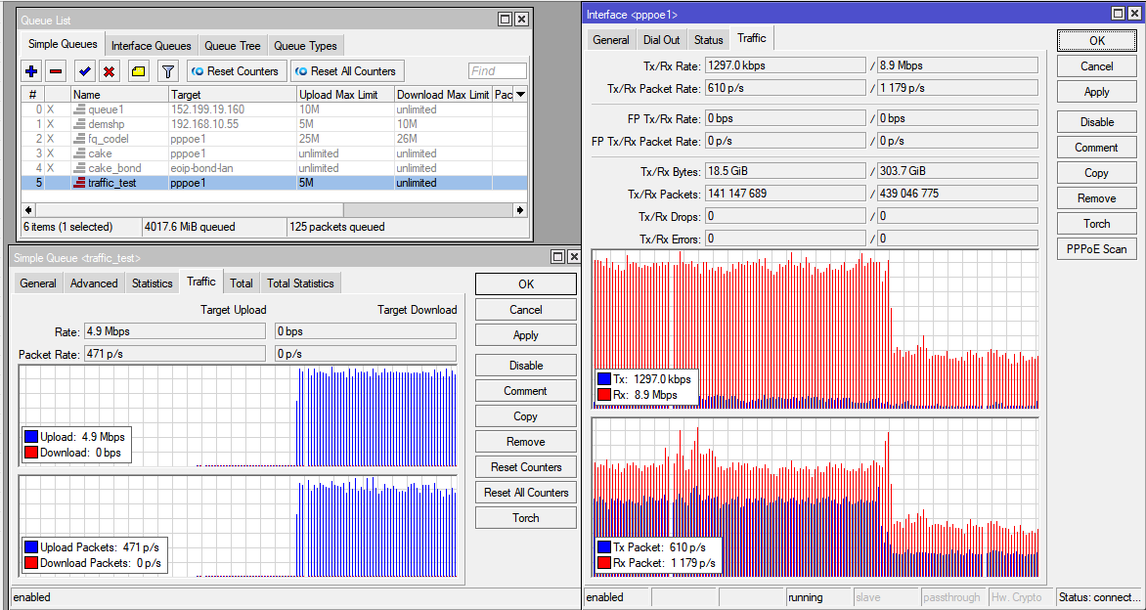This screenshot has width=1146, height=610.
Task: Sort by Name column header
Action: pos(120,95)
